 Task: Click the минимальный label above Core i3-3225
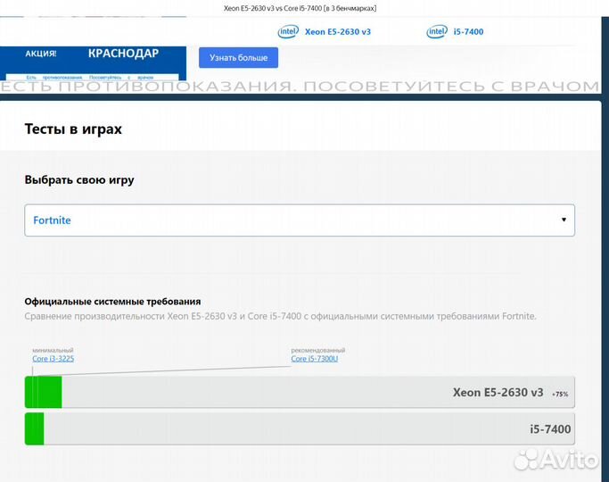[53, 350]
